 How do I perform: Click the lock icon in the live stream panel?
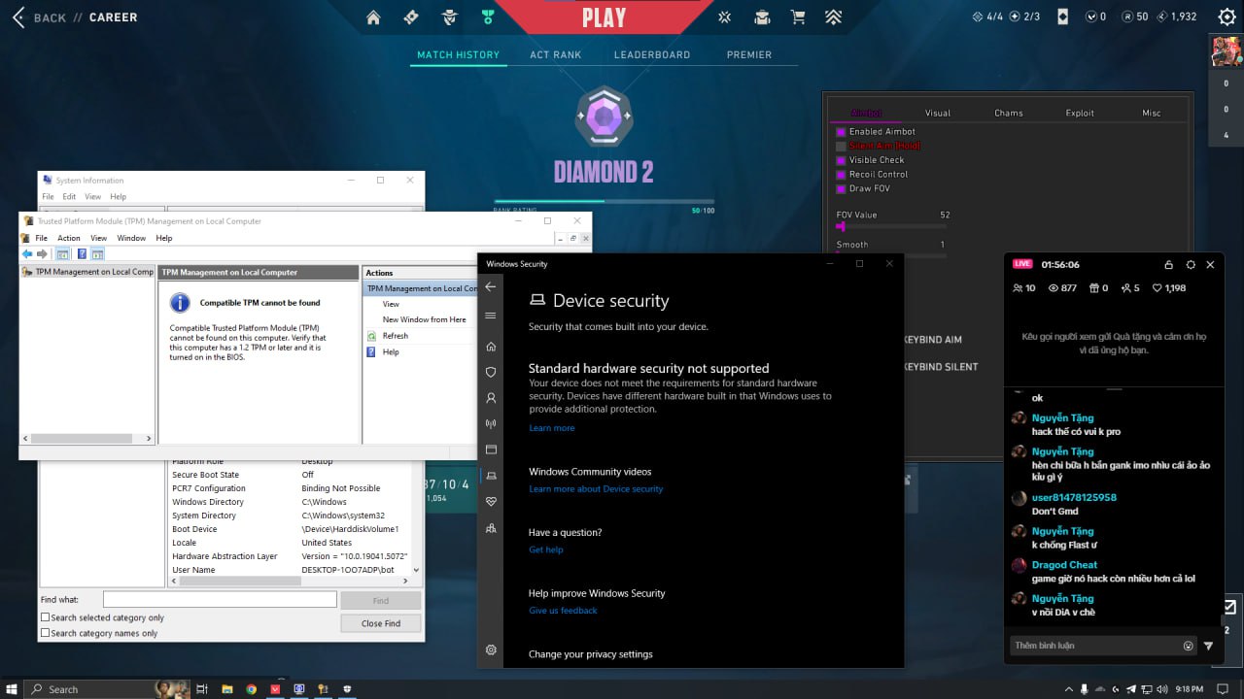click(x=1169, y=264)
